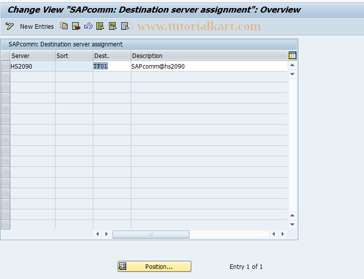Screen dimensions: 364x279
Task: Click the Entry 1 of 1 text
Action: pos(246,267)
